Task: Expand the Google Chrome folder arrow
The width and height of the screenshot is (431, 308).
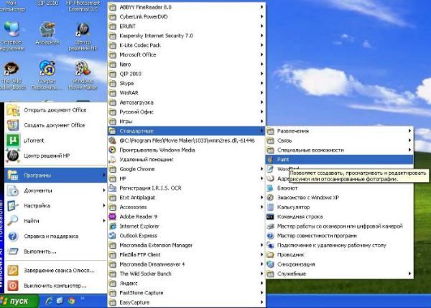Action: (x=261, y=169)
